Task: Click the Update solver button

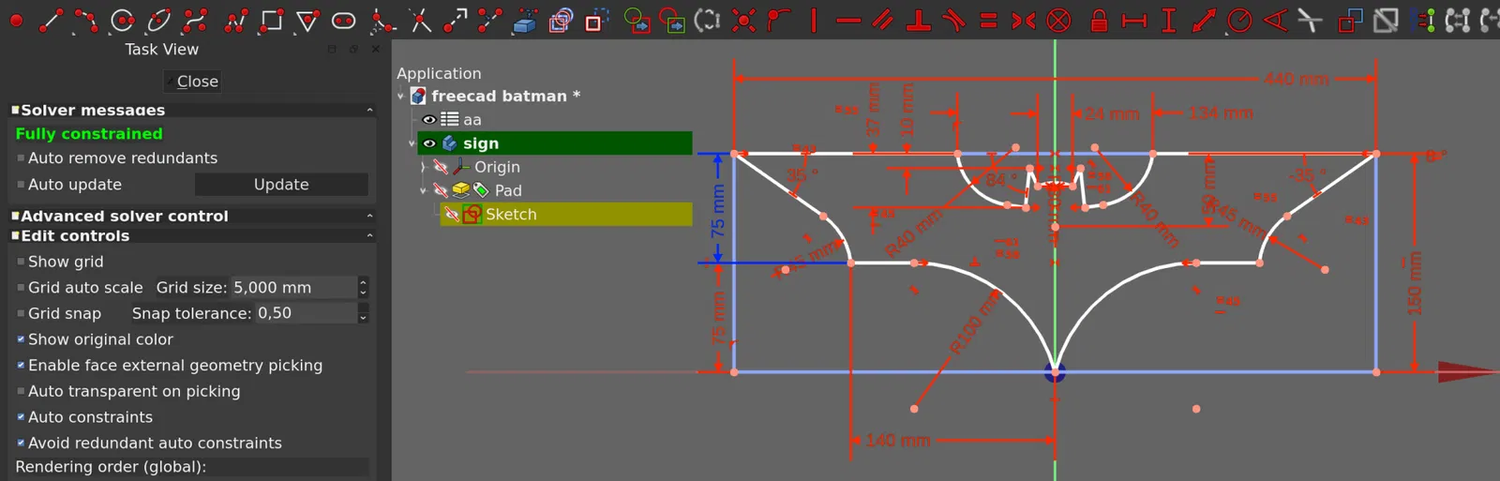Action: [x=281, y=185]
